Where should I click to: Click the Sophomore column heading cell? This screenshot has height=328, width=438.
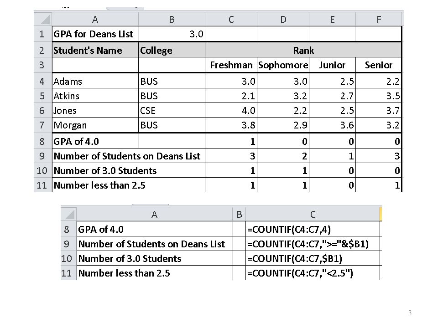[283, 65]
